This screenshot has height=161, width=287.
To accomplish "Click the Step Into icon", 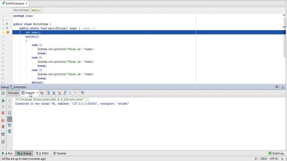I will pos(54,93).
